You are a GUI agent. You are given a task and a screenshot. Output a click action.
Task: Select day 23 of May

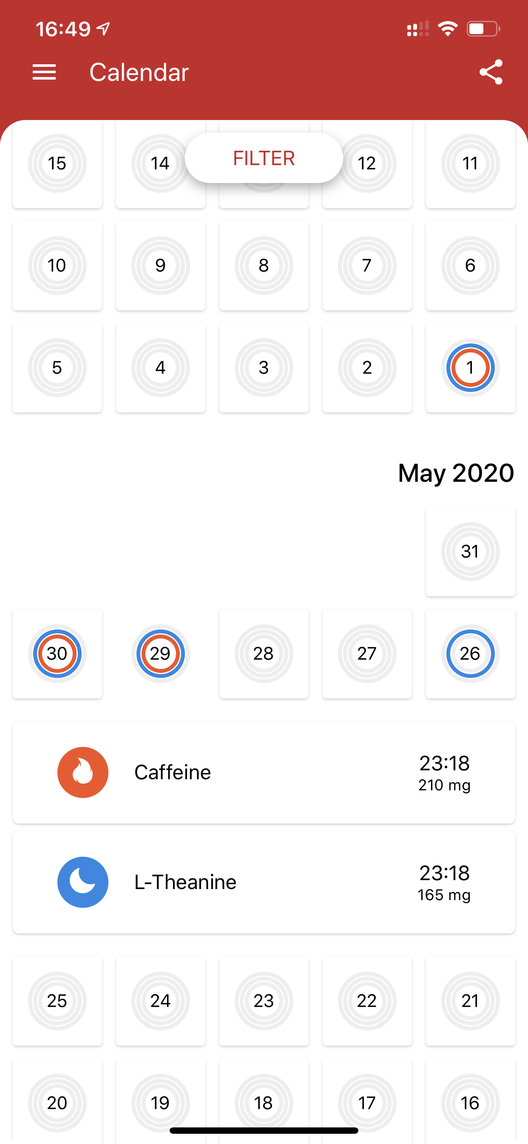pyautogui.click(x=264, y=1001)
